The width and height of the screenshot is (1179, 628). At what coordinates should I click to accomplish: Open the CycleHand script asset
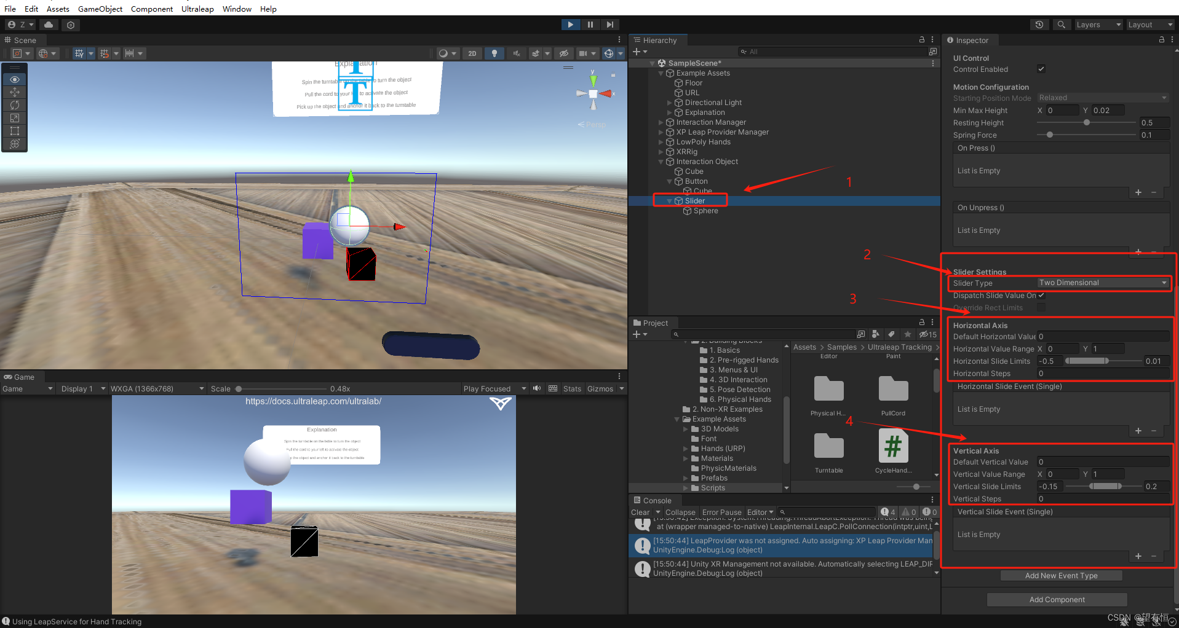[x=893, y=452]
